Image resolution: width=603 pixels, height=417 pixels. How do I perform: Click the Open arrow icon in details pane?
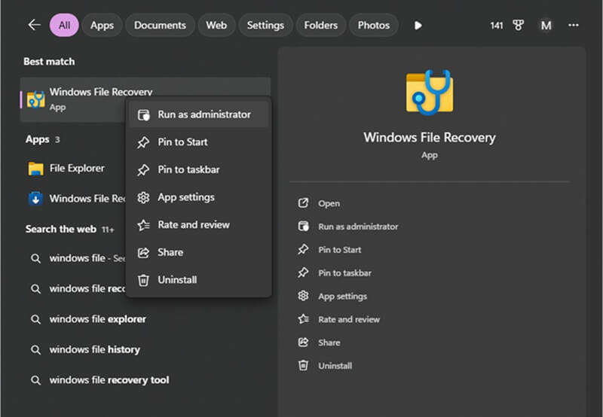[303, 202]
